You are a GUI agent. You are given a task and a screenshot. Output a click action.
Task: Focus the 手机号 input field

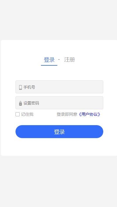tap(59, 87)
